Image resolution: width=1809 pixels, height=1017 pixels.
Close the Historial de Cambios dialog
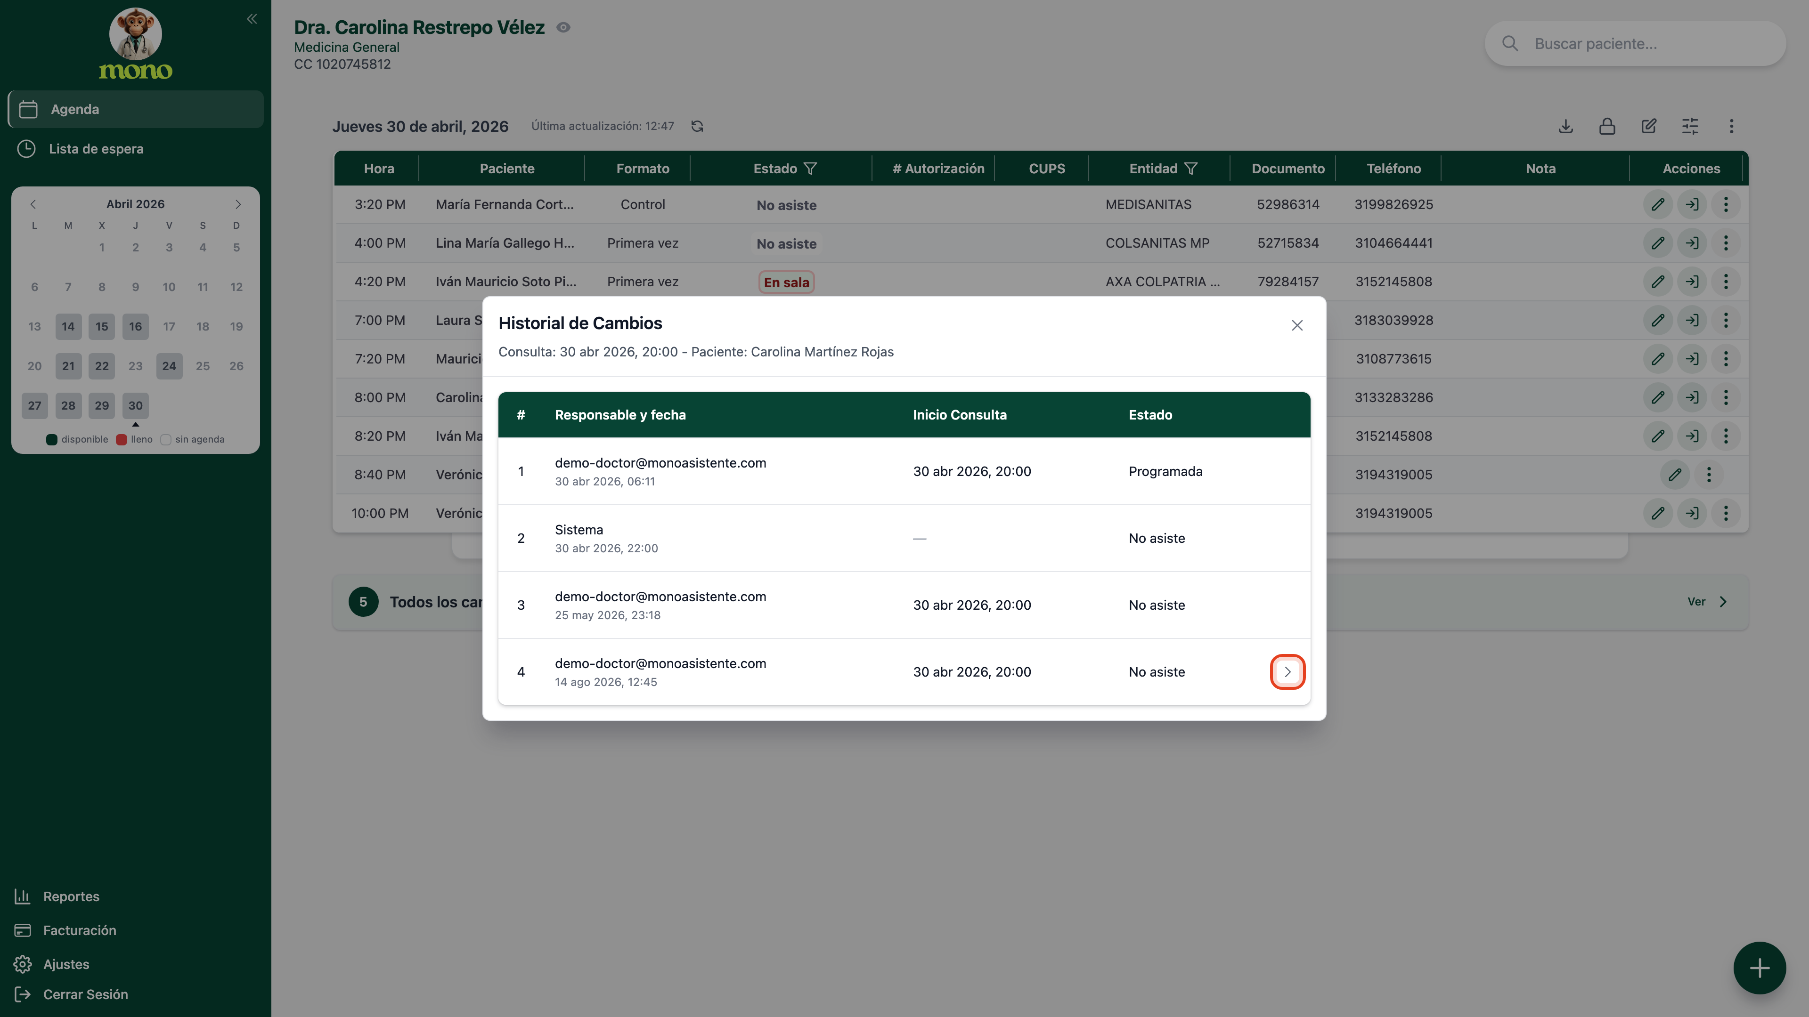pyautogui.click(x=1296, y=326)
